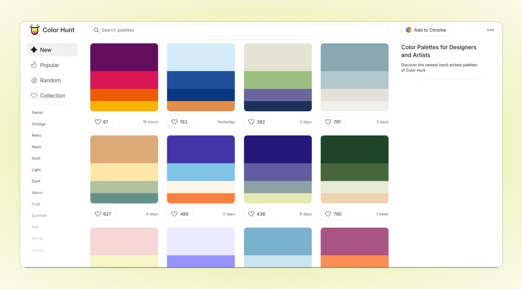The width and height of the screenshot is (522, 289).
Task: Pick the dark indigo swatch in 436-likes palette
Action: coord(278,149)
